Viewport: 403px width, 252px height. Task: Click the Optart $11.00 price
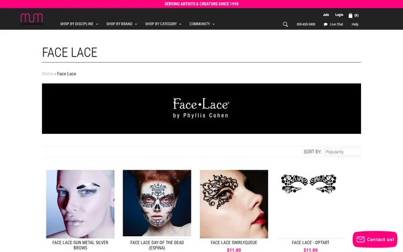(x=311, y=250)
